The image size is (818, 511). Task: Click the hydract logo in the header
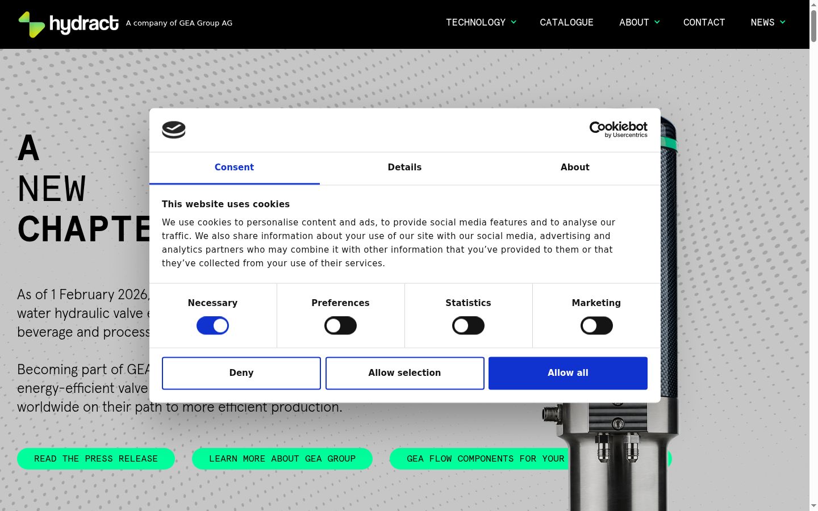pyautogui.click(x=68, y=24)
